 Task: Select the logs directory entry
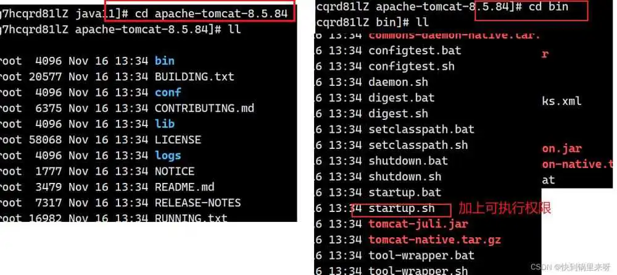(168, 155)
